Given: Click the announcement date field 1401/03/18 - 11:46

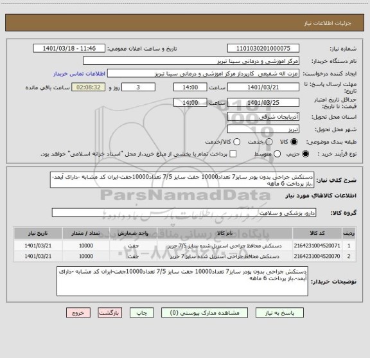Looking at the screenshot, I should click(69, 48).
